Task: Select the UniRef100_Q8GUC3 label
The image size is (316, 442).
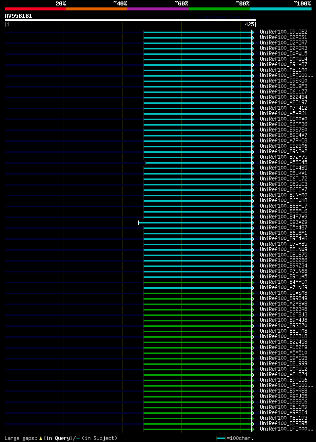Action: pyautogui.click(x=283, y=184)
